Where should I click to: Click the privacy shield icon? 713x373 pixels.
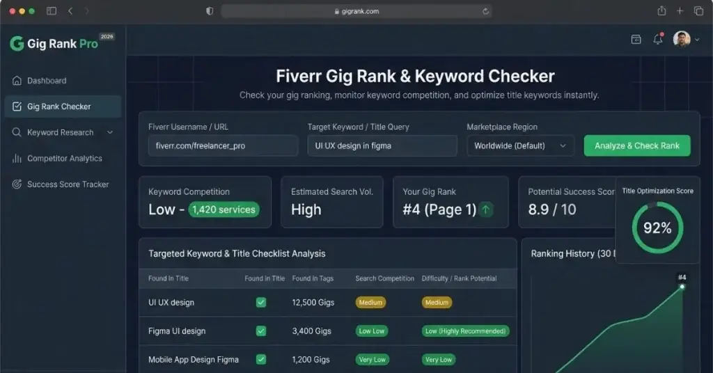(x=210, y=11)
